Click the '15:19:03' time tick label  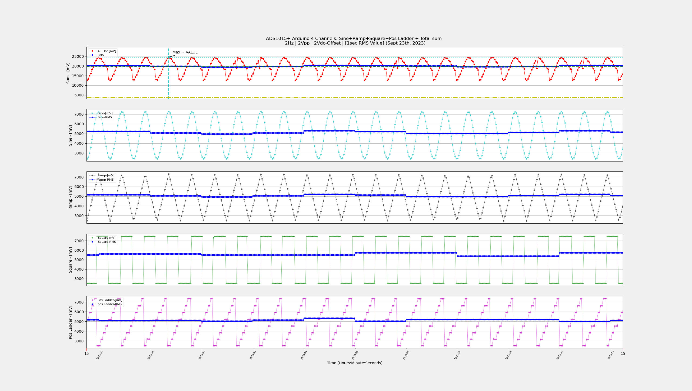(x=253, y=355)
